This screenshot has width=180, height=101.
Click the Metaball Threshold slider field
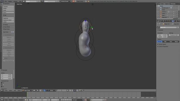point(174,35)
